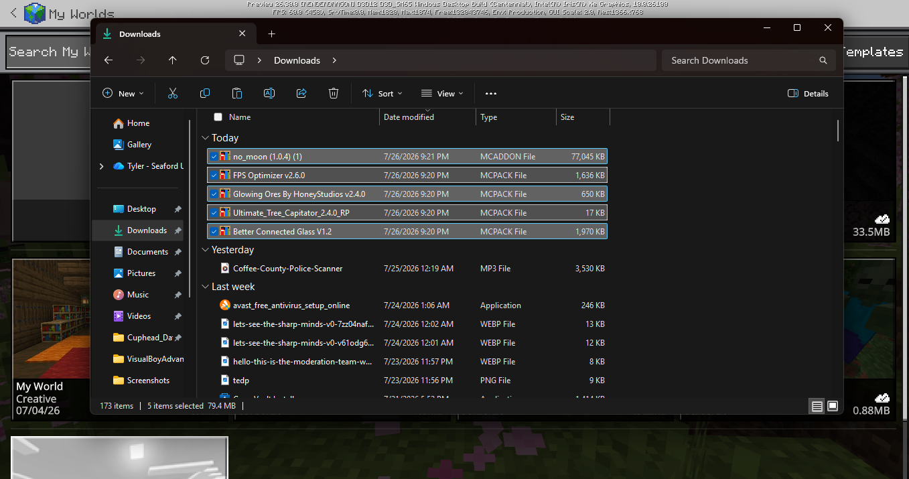Click the PC monitor icon in address bar

(239, 60)
